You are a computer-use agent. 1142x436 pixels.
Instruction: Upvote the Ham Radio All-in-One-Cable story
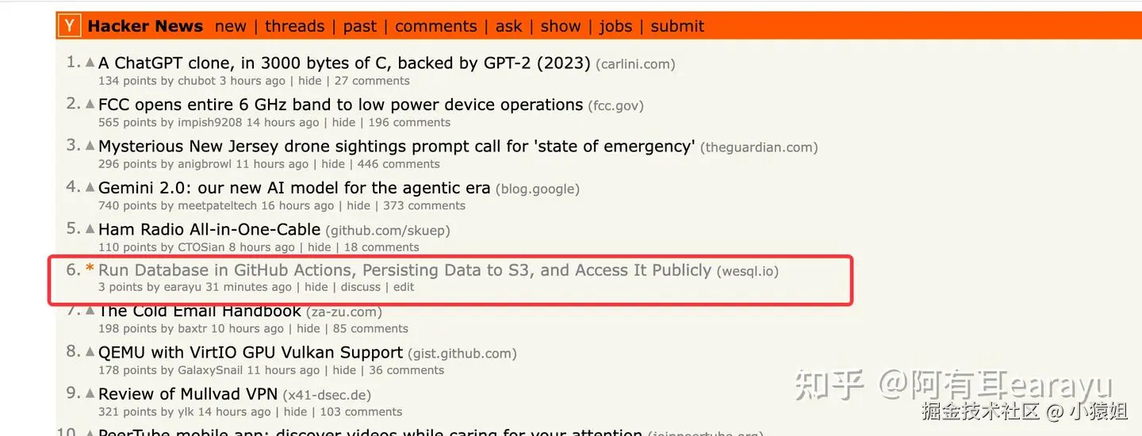click(90, 229)
